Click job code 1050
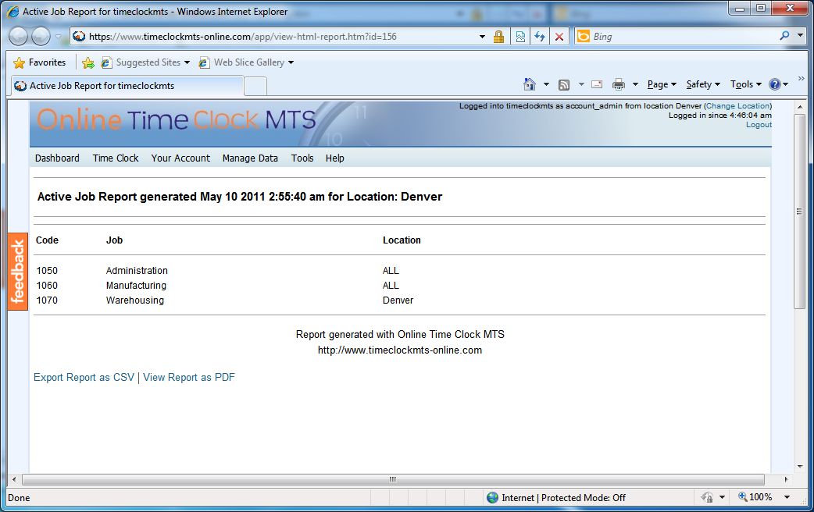814x512 pixels. [47, 271]
